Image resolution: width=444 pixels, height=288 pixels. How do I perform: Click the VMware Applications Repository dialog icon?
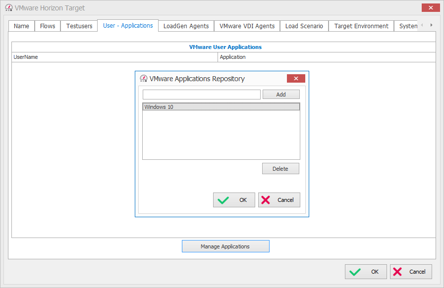coord(144,78)
